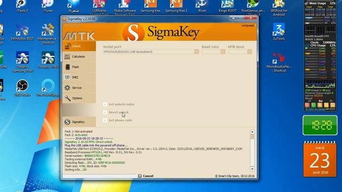Click the log scrollbar down arrow

(x=252, y=169)
